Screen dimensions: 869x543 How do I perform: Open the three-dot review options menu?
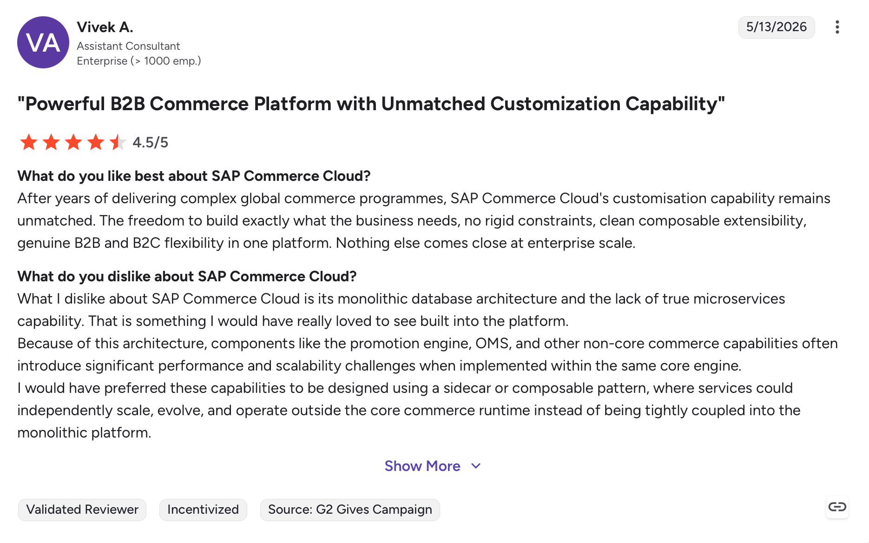(x=837, y=27)
